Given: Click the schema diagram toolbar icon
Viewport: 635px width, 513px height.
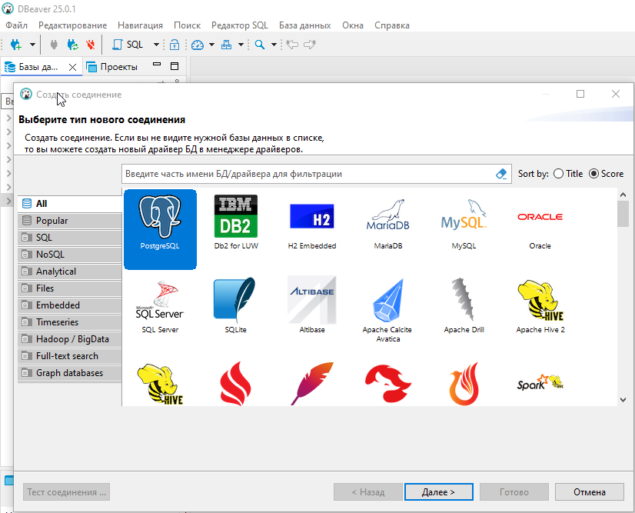Looking at the screenshot, I should (x=226, y=45).
